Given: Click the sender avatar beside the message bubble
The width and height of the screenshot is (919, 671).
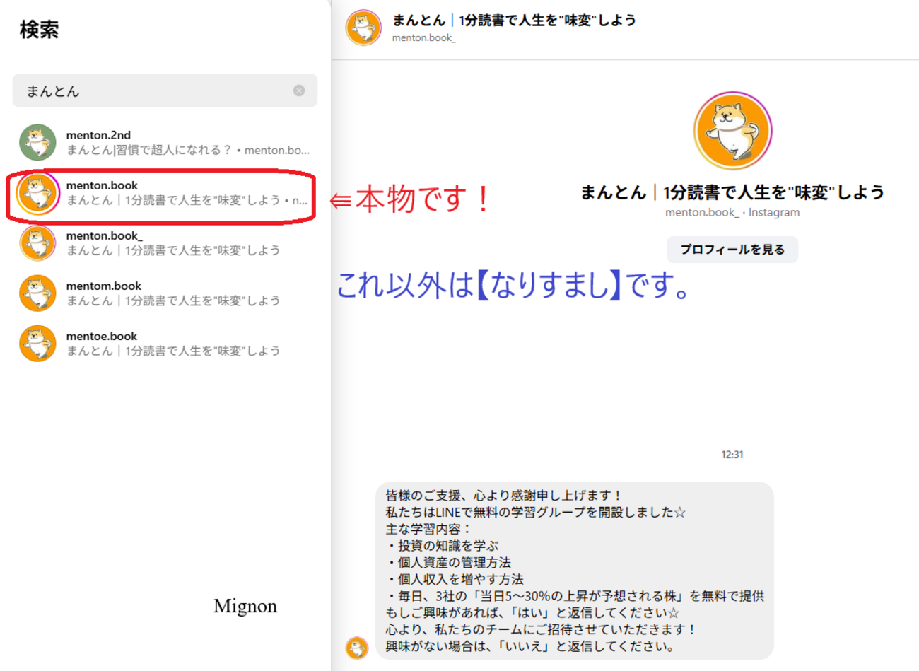Looking at the screenshot, I should point(357,647).
